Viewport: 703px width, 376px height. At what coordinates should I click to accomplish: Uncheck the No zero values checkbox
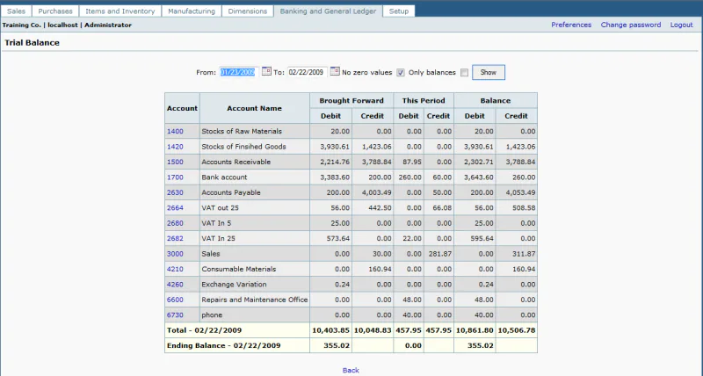pyautogui.click(x=401, y=73)
